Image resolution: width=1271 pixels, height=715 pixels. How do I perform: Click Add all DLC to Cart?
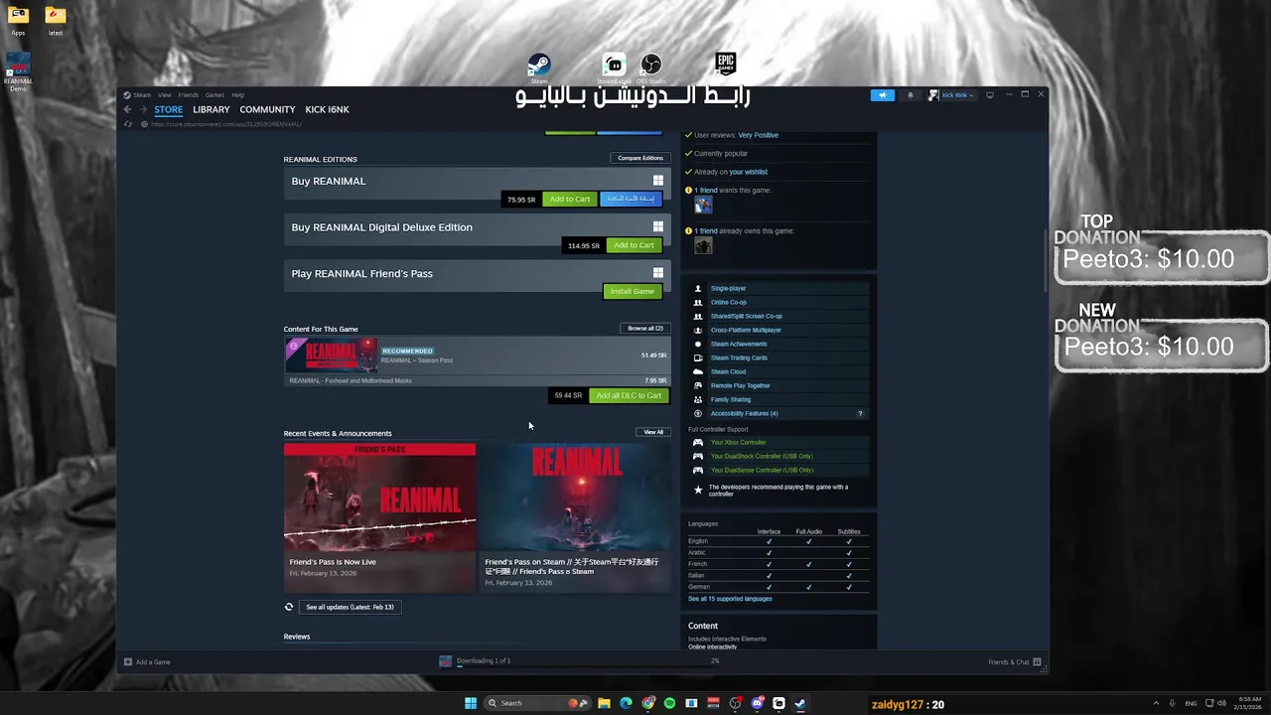pyautogui.click(x=629, y=395)
